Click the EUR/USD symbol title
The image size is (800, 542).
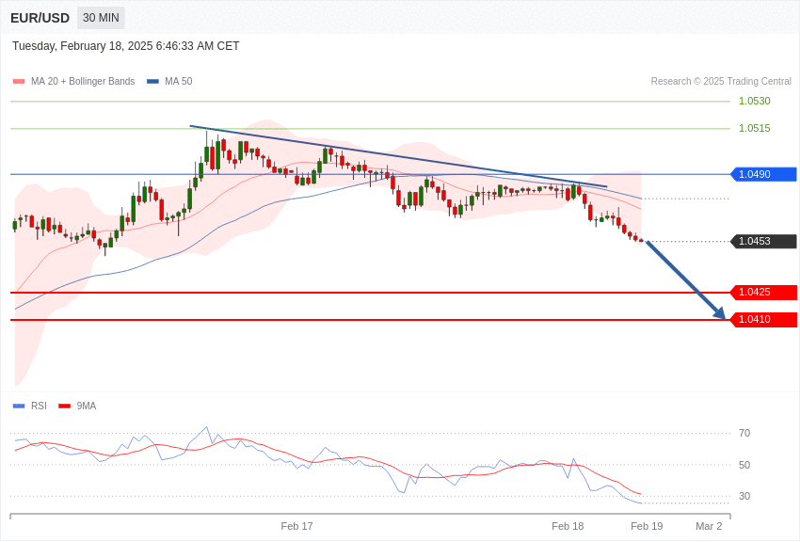[40, 18]
